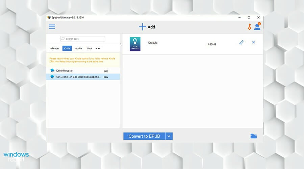Click the Dune Messiah book icon
304x169 pixels.
[x=52, y=70]
